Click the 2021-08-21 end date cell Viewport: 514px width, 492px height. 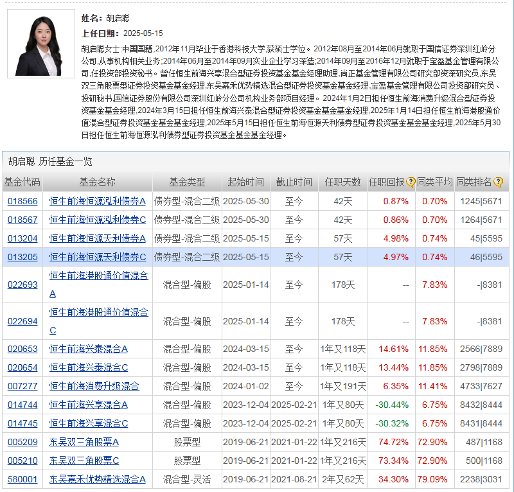pyautogui.click(x=294, y=480)
